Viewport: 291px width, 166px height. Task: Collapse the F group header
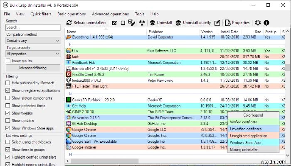coord(70,44)
